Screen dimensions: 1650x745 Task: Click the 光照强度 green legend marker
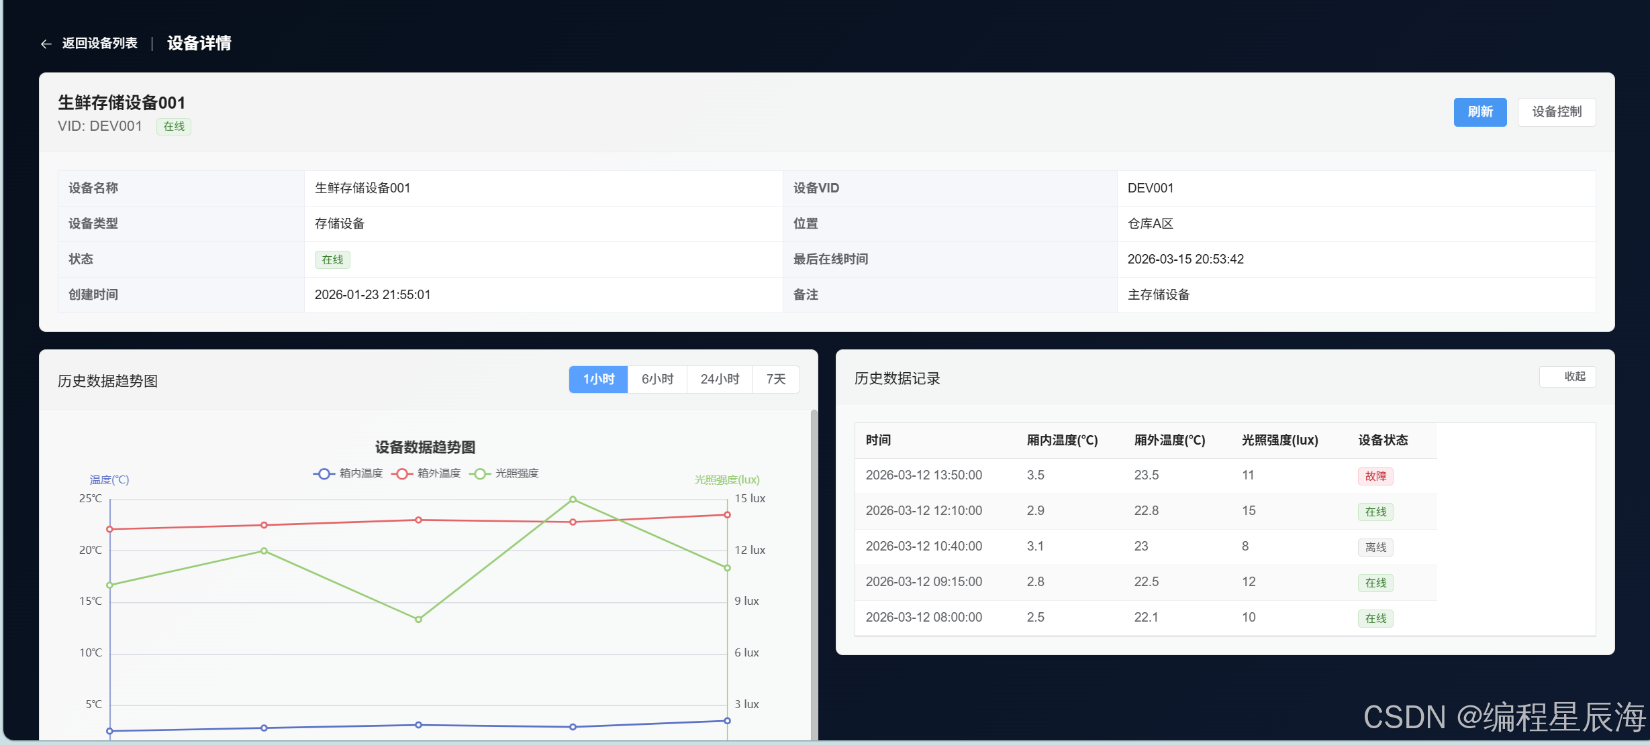coord(479,473)
